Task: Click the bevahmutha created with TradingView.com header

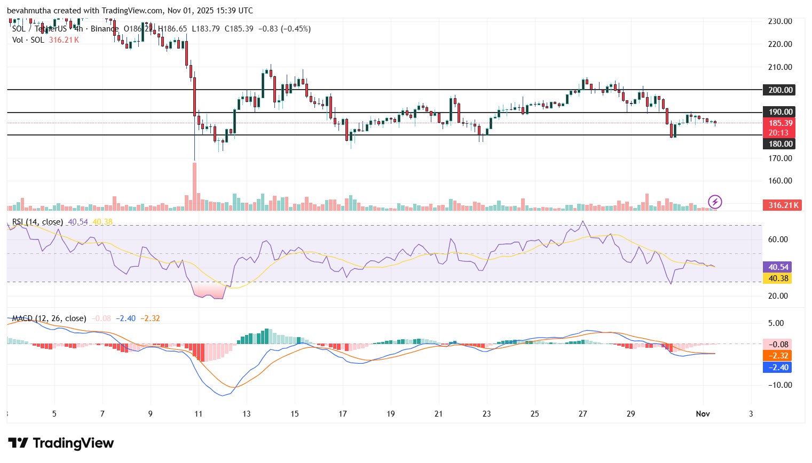Action: coord(130,11)
